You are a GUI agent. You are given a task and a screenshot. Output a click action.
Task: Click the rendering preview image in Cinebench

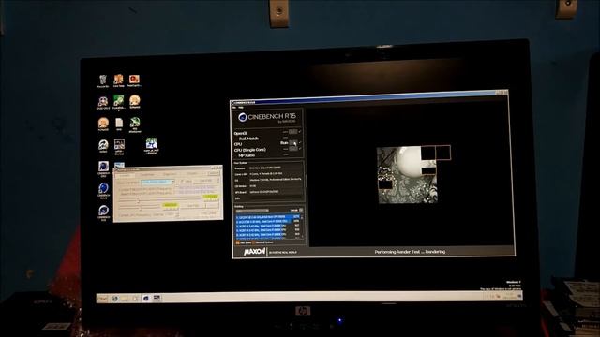[408, 175]
